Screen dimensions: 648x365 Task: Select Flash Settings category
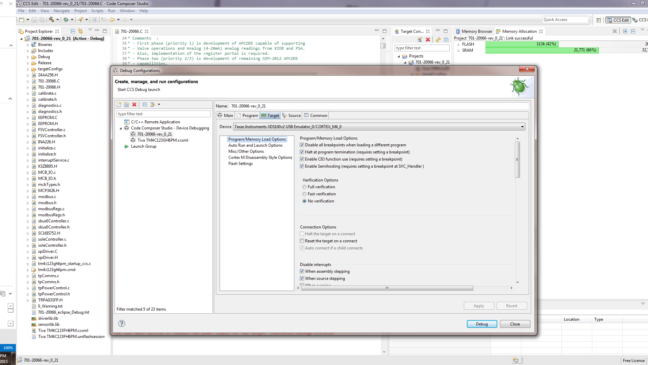click(241, 164)
